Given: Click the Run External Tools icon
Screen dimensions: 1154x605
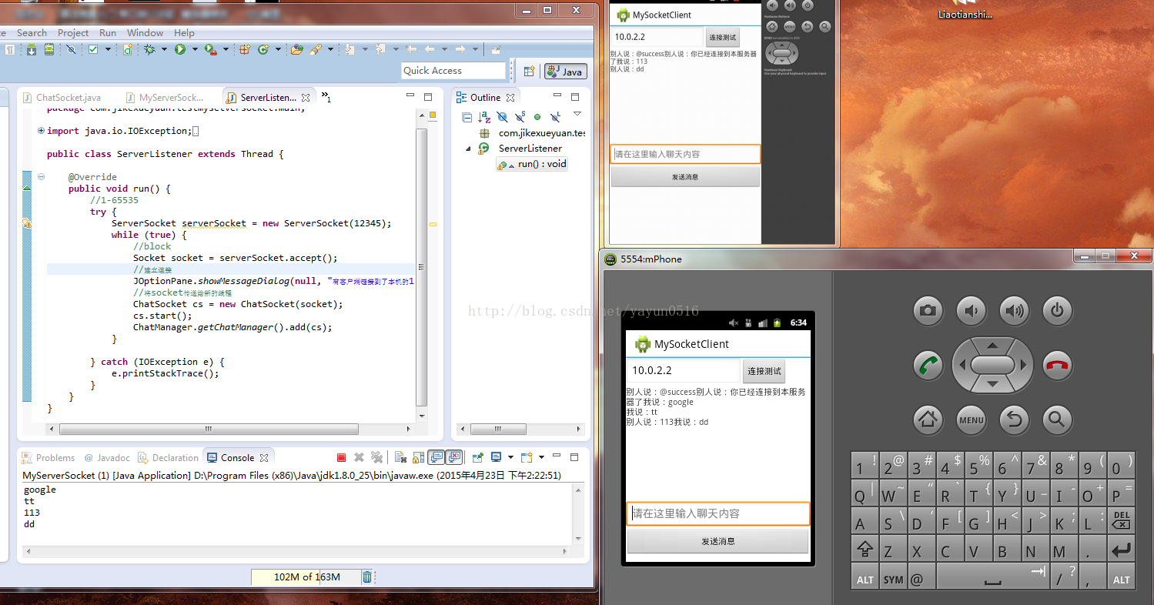Looking at the screenshot, I should coord(209,49).
